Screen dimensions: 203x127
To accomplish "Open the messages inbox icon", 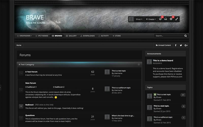I will tap(165, 19).
